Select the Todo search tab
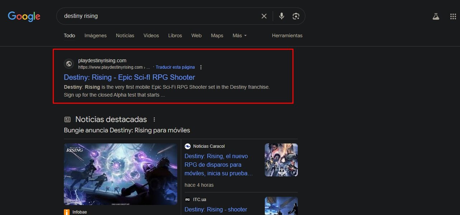 point(70,36)
